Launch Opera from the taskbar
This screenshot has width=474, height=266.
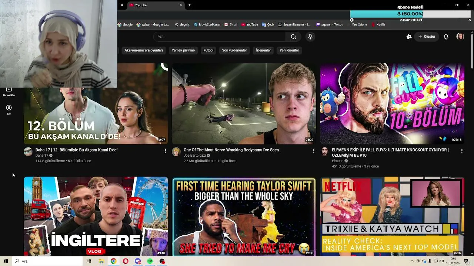[126, 261]
